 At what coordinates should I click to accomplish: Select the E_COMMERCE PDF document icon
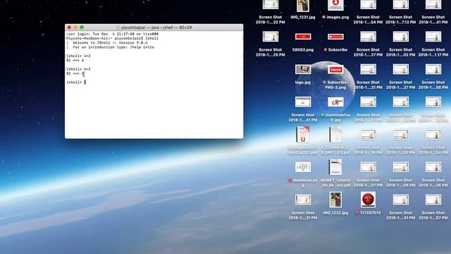click(x=335, y=135)
